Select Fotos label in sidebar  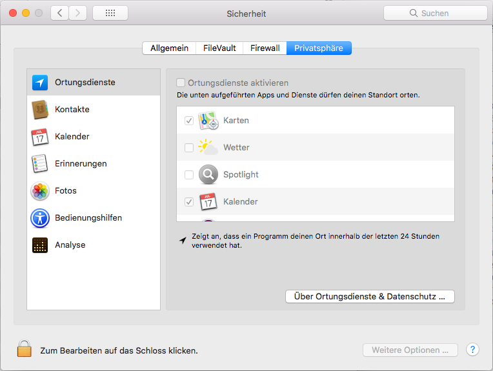pos(65,191)
